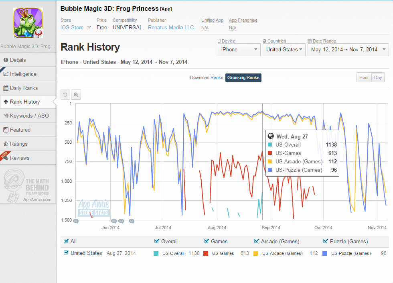The height and width of the screenshot is (283, 393).
Task: Click the Featured icon in sidebar
Action: coord(6,130)
